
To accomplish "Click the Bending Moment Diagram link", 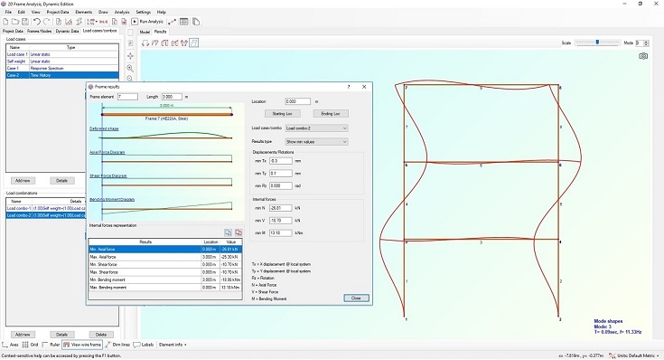I will (x=112, y=199).
